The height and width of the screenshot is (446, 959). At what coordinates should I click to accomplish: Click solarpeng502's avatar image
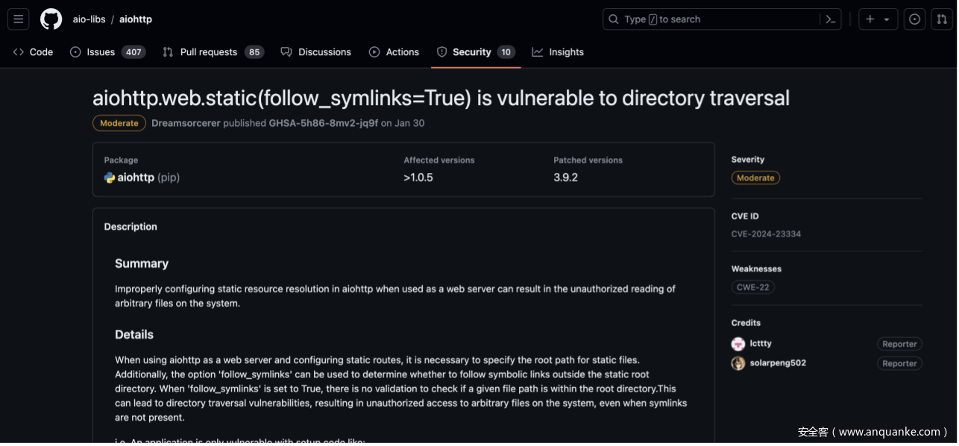pos(738,363)
